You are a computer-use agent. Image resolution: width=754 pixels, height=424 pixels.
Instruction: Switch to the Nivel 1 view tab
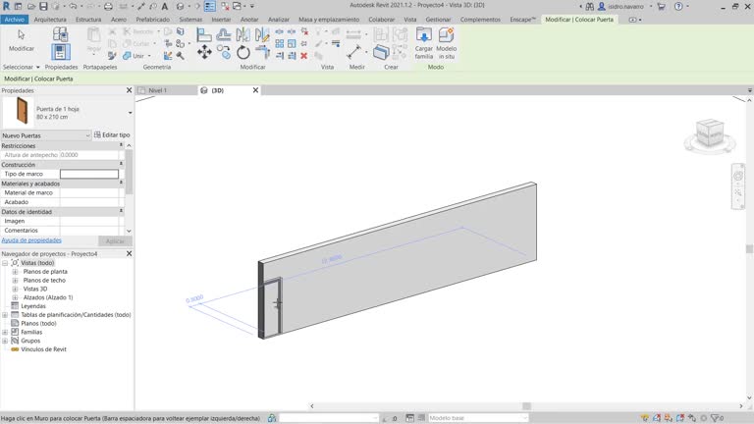pos(157,90)
